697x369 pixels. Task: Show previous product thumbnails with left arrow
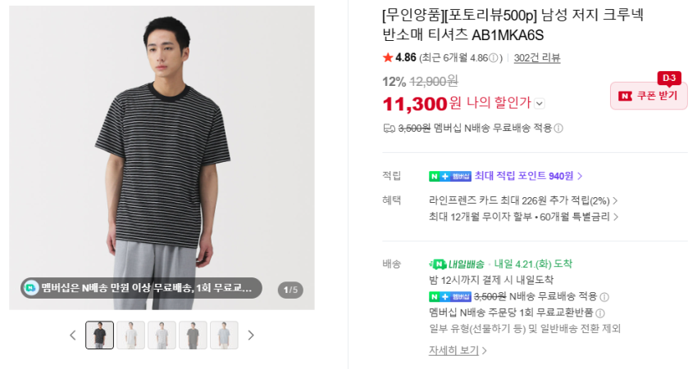(x=72, y=335)
